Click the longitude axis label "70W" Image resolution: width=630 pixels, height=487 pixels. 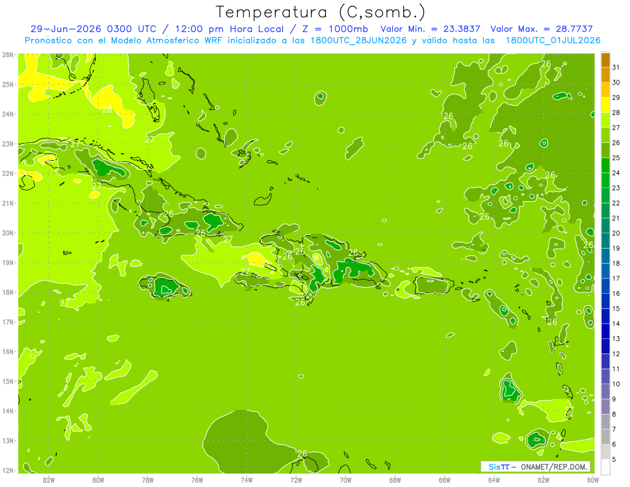click(345, 480)
